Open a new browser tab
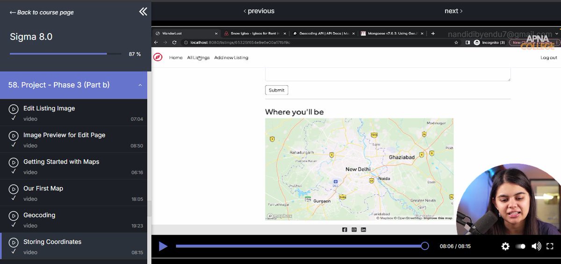 tap(433, 34)
